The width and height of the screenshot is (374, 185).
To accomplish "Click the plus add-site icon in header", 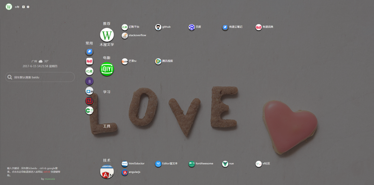I will click(23, 7).
